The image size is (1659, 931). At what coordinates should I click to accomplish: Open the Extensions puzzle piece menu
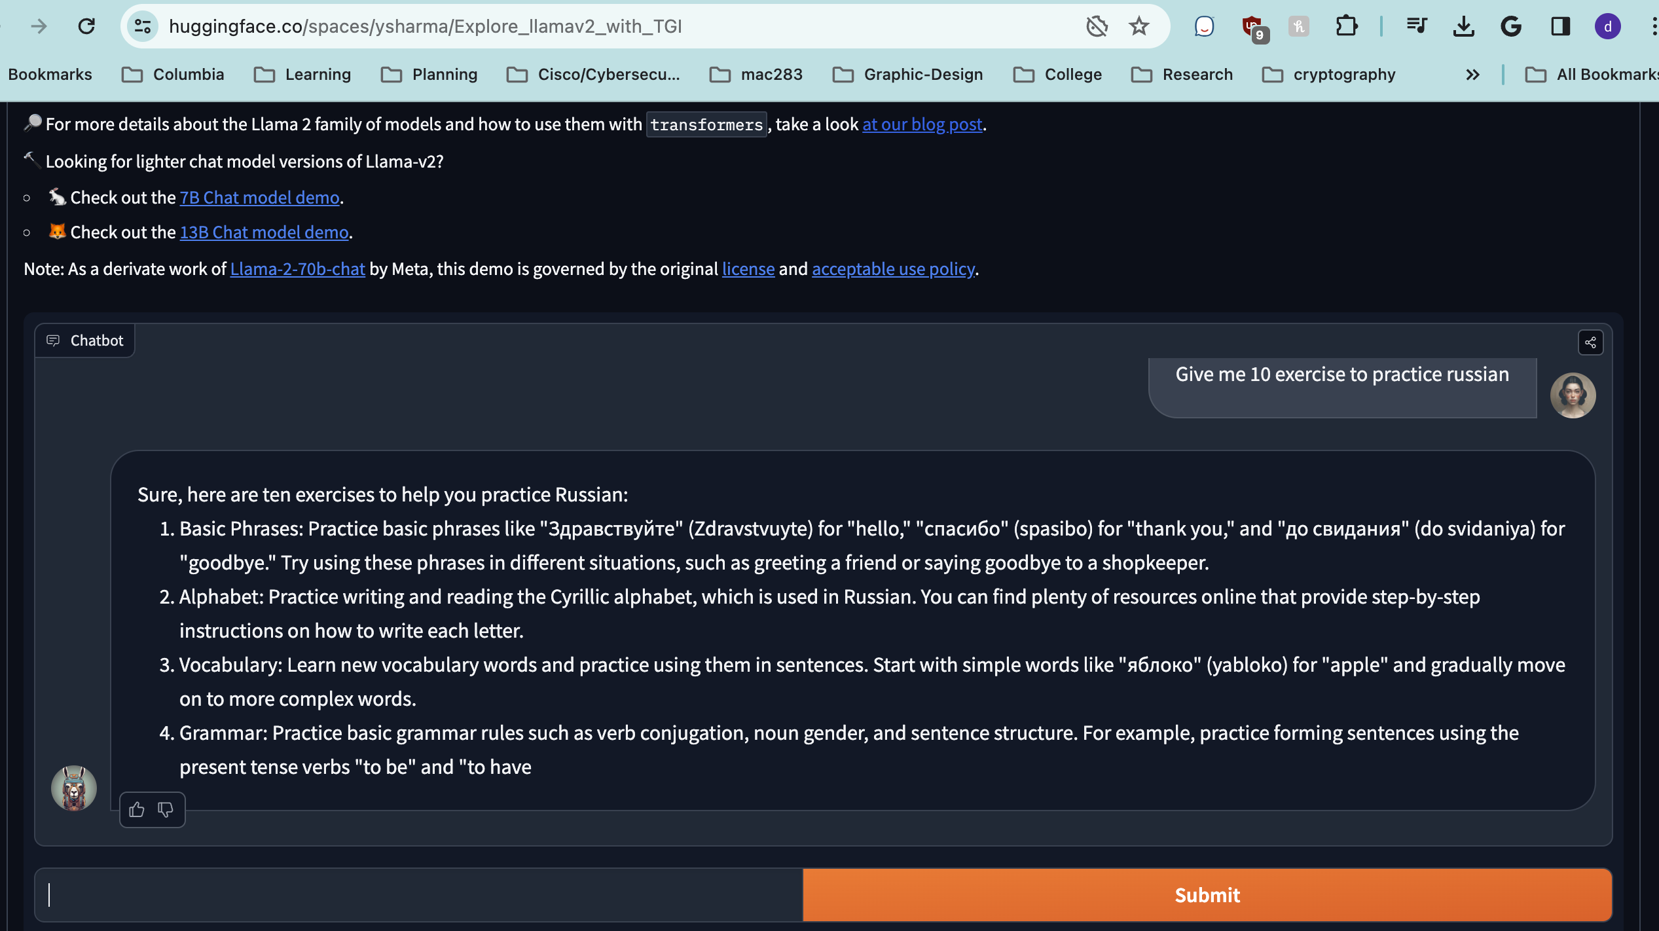pyautogui.click(x=1346, y=26)
